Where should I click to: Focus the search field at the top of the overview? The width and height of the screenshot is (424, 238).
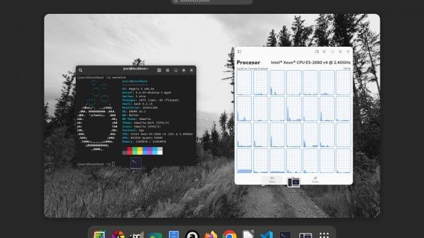tap(212, 2)
